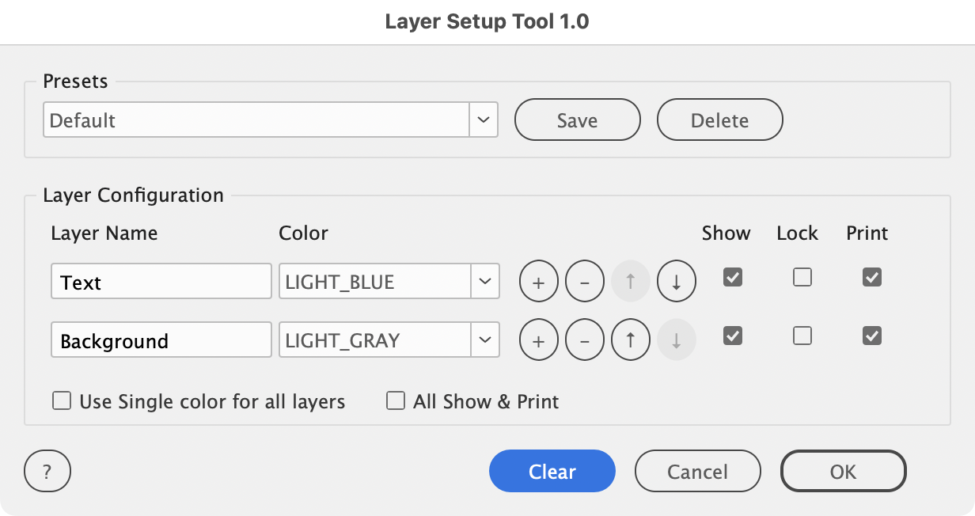Open the LIGHT_BLUE color dropdown
Viewport: 975px width, 516px height.
tap(485, 282)
